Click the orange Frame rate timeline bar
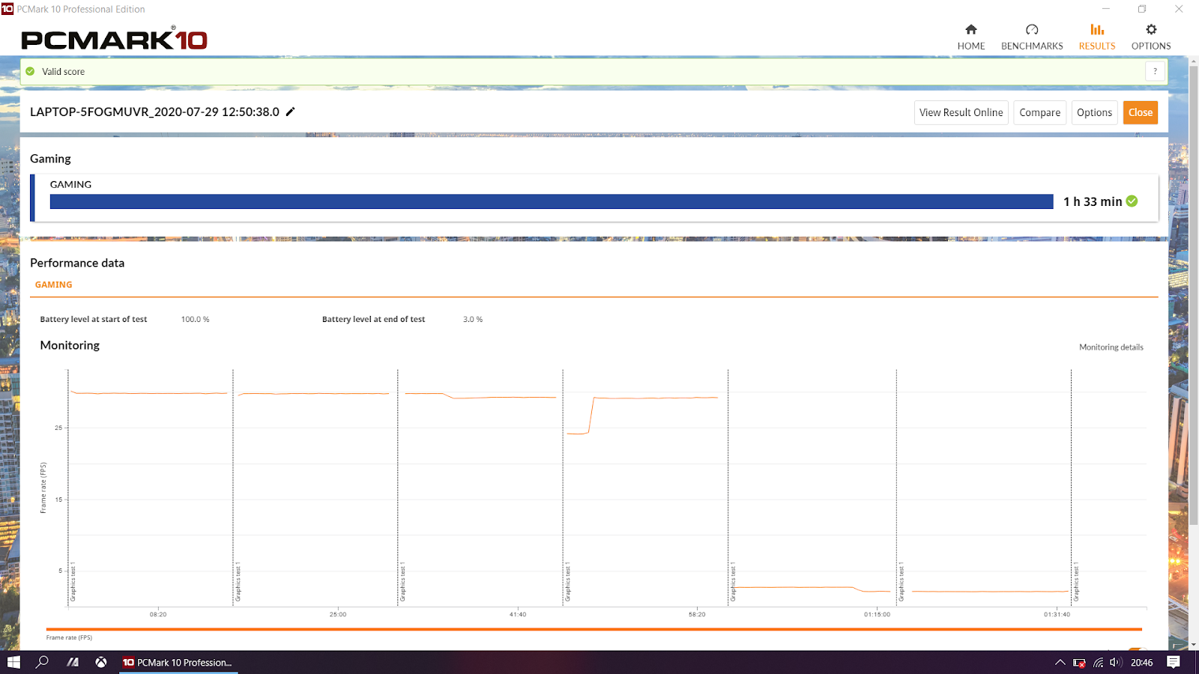Viewport: 1199px width, 674px height. pos(594,629)
